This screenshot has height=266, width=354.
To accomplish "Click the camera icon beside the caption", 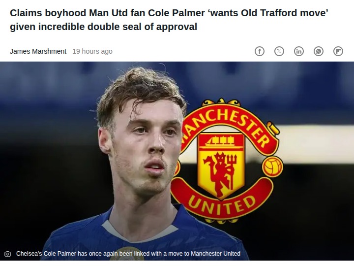I will pyautogui.click(x=8, y=254).
